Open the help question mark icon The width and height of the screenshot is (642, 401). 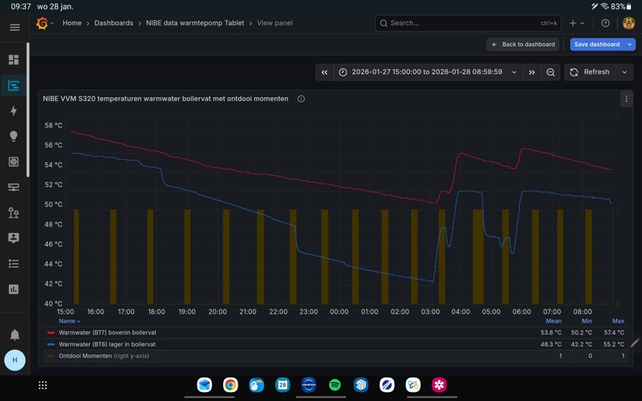pyautogui.click(x=605, y=23)
